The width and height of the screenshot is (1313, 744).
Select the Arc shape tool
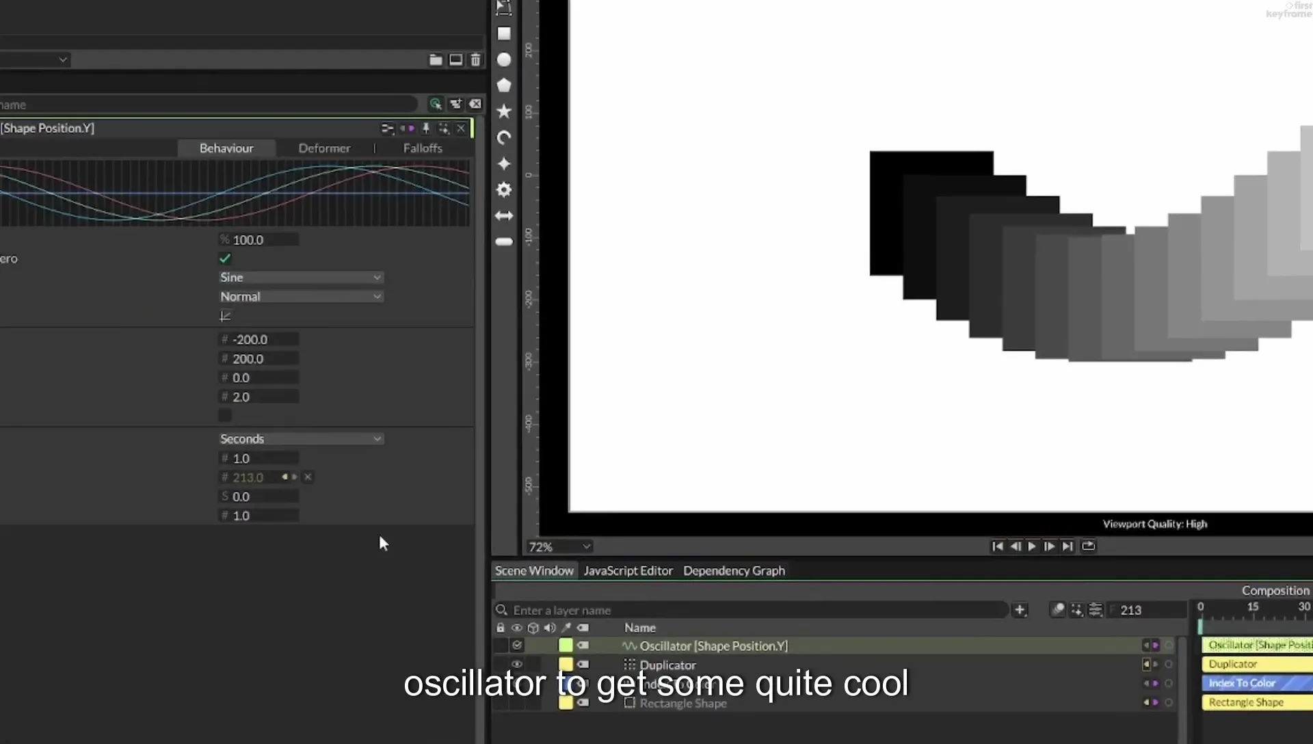504,137
